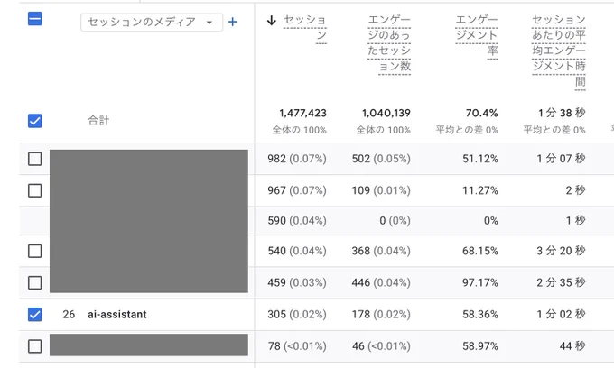
Task: Sort by エンゲージのあったセッション数 column
Action: coord(389,43)
